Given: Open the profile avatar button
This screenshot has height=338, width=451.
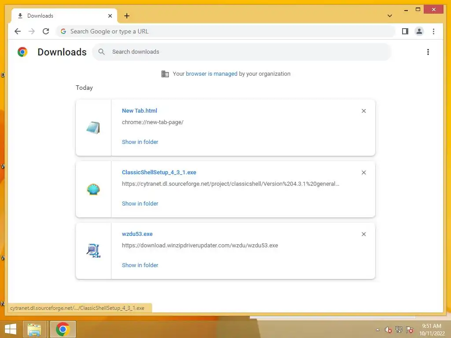Looking at the screenshot, I should pos(419,31).
